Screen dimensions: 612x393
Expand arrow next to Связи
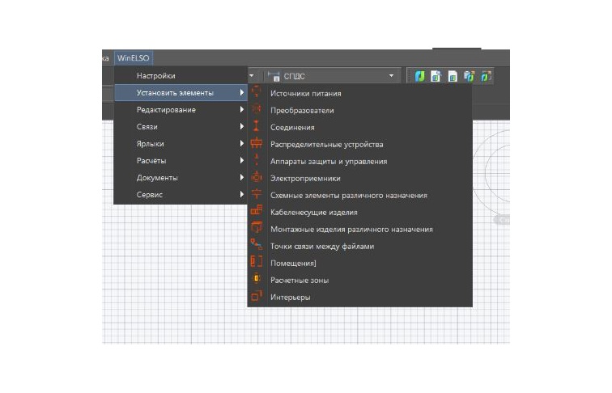tap(242, 126)
